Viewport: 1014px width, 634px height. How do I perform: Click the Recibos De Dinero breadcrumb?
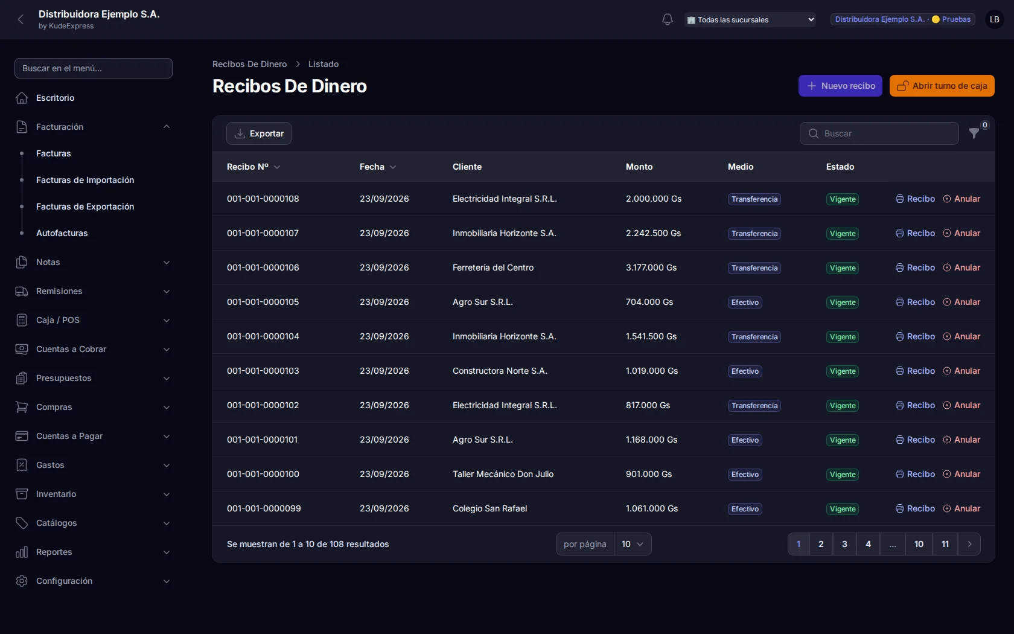(249, 64)
